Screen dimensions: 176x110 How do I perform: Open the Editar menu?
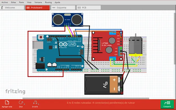[x=14, y=2]
